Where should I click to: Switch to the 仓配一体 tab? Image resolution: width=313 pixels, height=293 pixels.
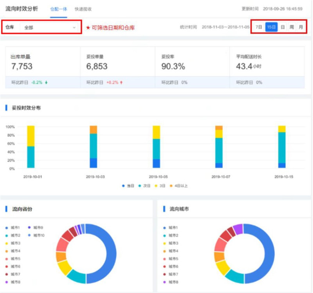coord(58,9)
